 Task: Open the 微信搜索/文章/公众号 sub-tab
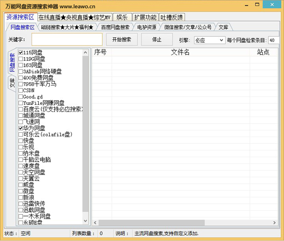point(187,27)
